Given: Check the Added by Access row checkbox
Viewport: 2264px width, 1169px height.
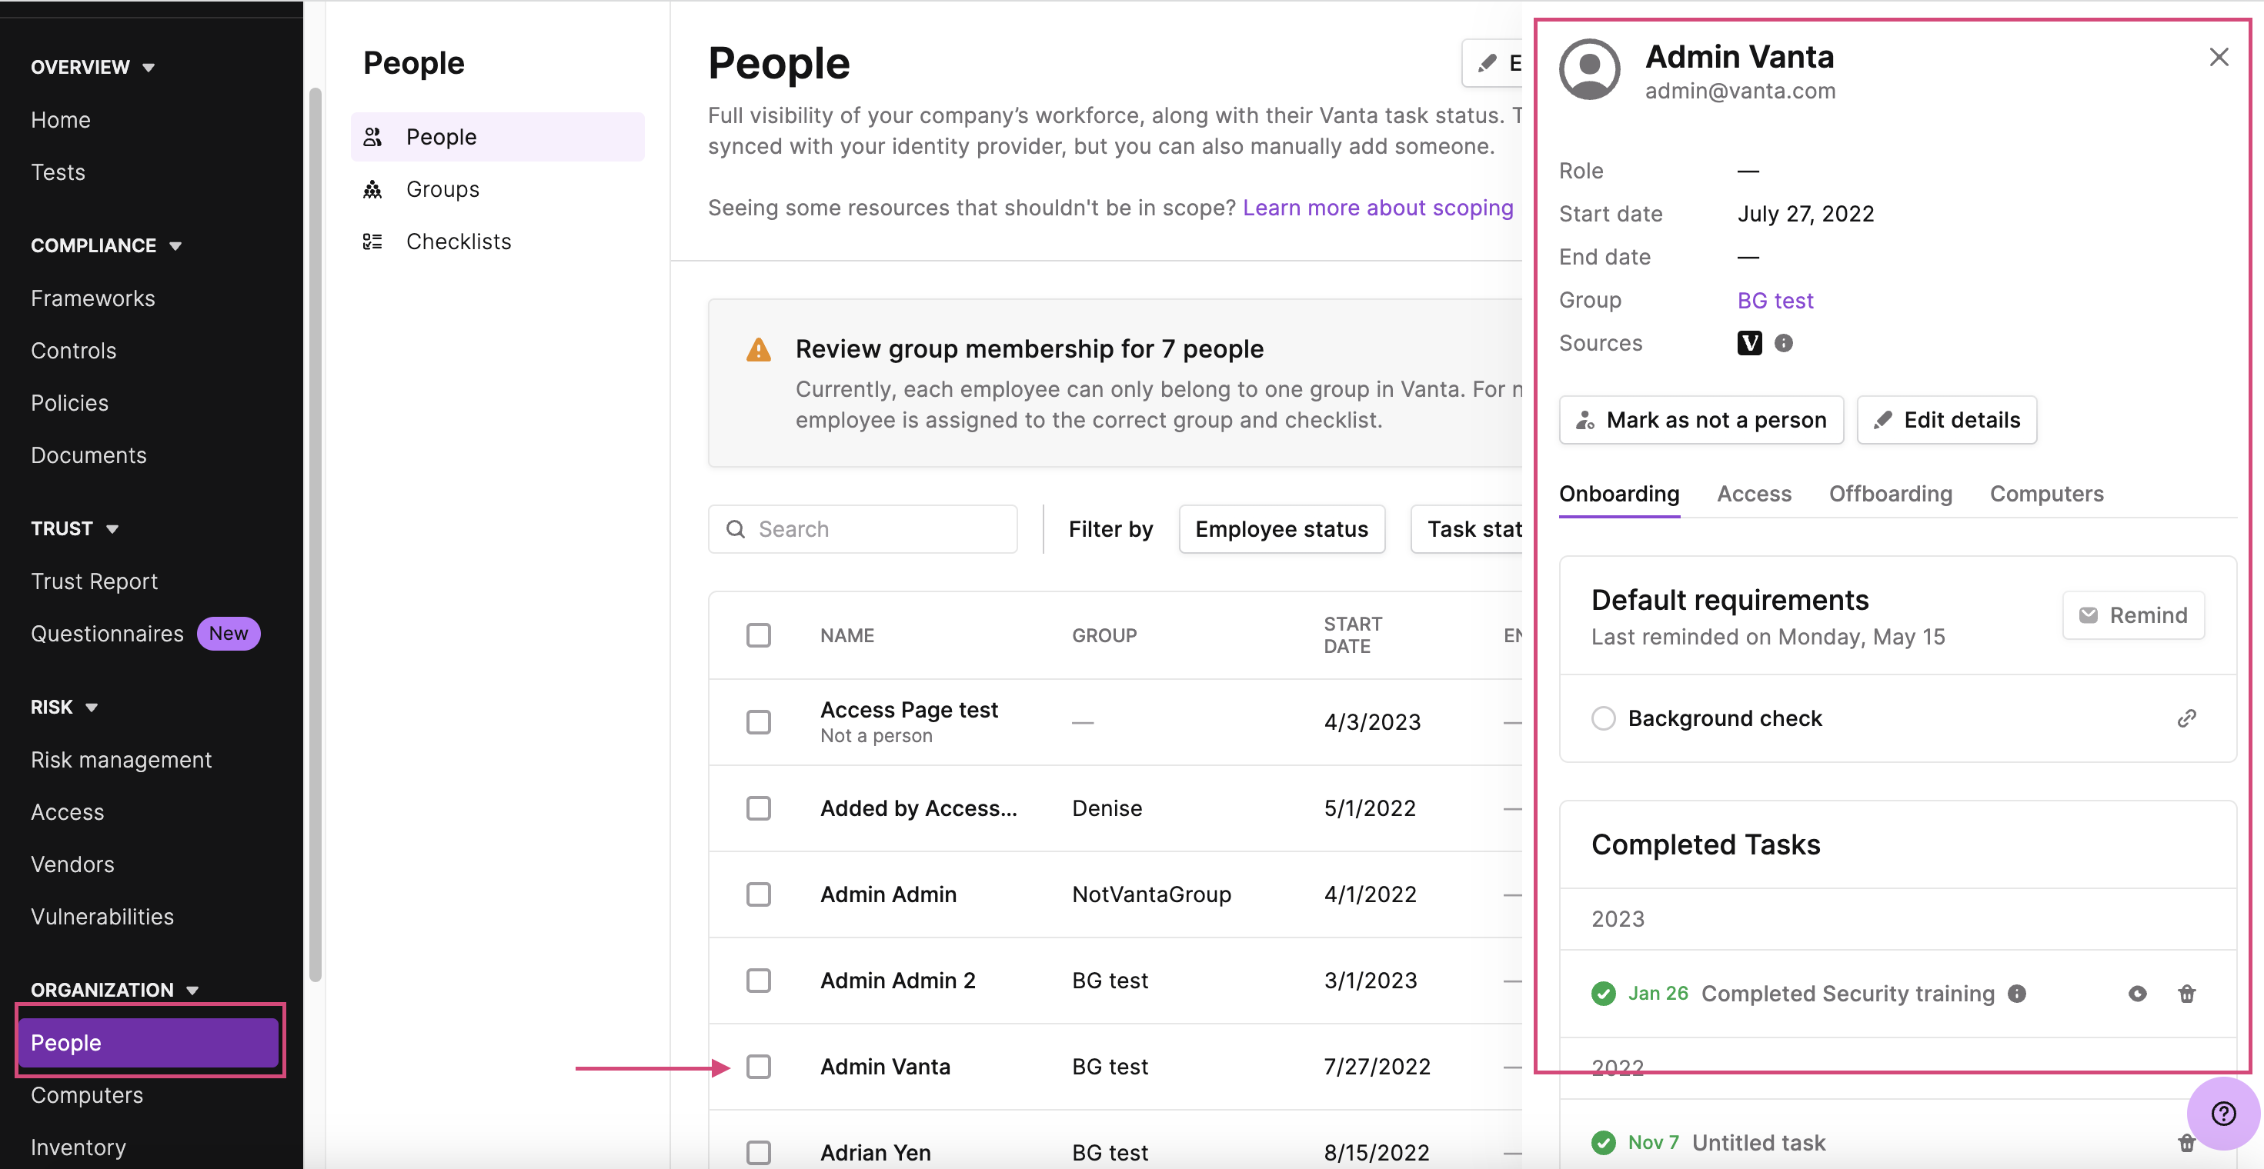Looking at the screenshot, I should (x=759, y=808).
